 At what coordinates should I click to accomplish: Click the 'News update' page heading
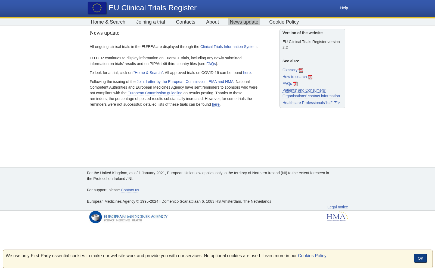point(104,33)
